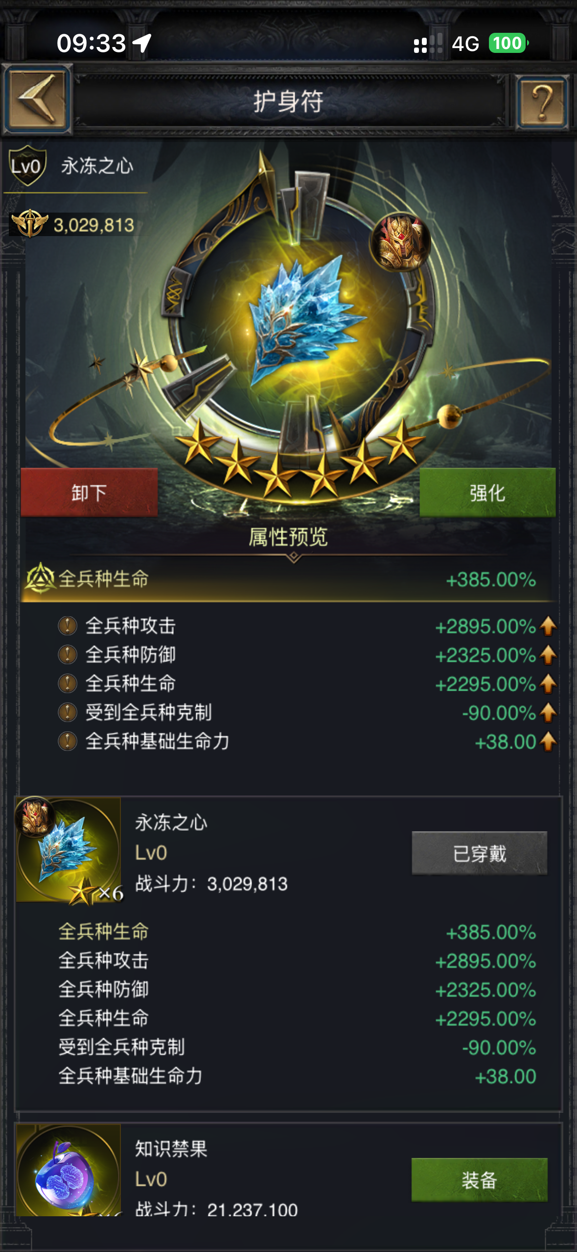577x1252 pixels.
Task: Equip 知识禁果 with the 装备 button
Action: (x=480, y=1180)
